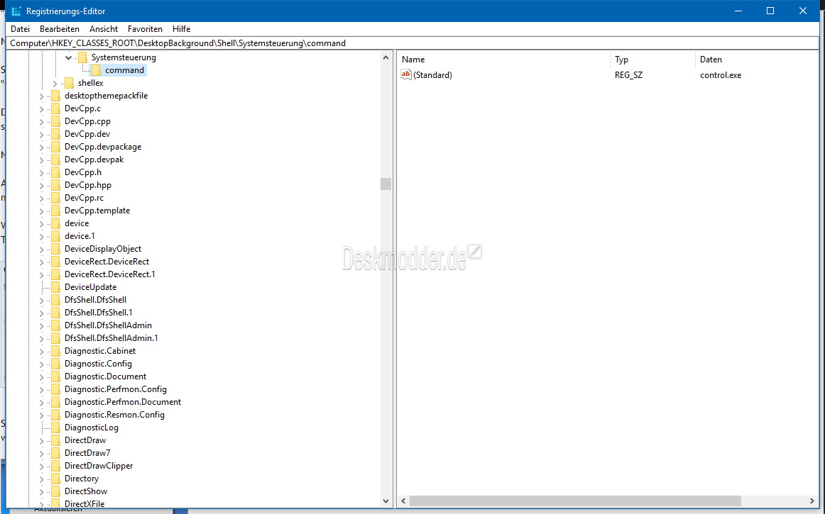Viewport: 825px width, 514px height.
Task: Click the tree pane scroll up arrow
Action: 386,57
